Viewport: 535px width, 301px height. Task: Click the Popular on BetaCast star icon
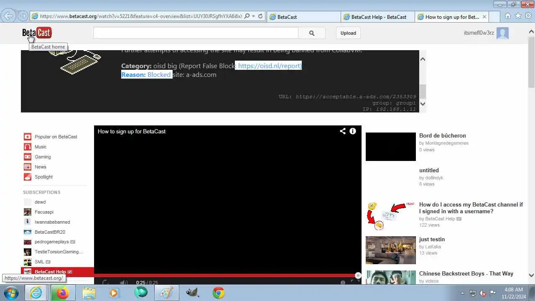click(27, 137)
